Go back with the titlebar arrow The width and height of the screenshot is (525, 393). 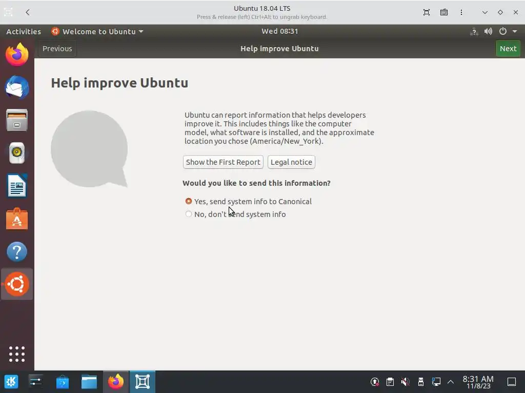pos(28,12)
